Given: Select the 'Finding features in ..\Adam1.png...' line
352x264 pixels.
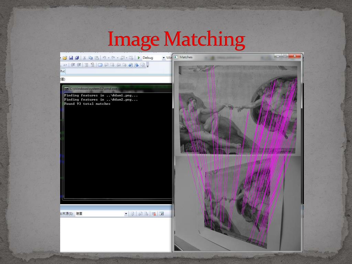Looking at the screenshot, I should pyautogui.click(x=101, y=96).
